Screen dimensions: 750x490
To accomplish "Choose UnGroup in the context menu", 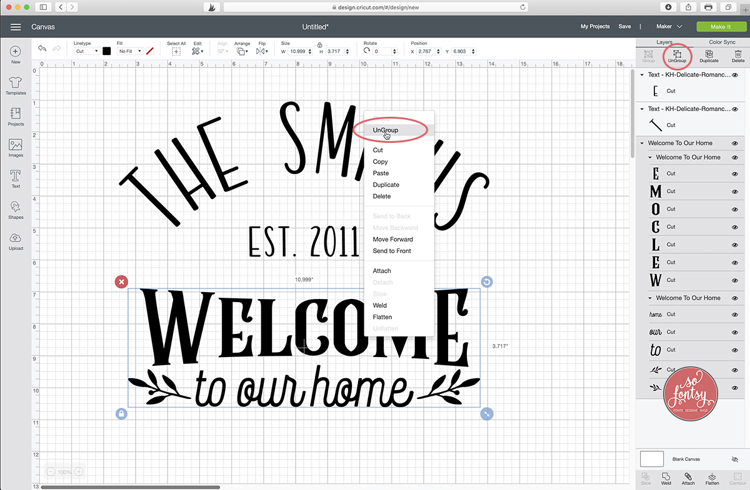I will [399, 130].
